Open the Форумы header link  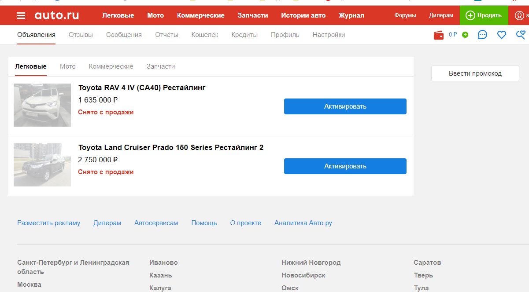pos(405,15)
